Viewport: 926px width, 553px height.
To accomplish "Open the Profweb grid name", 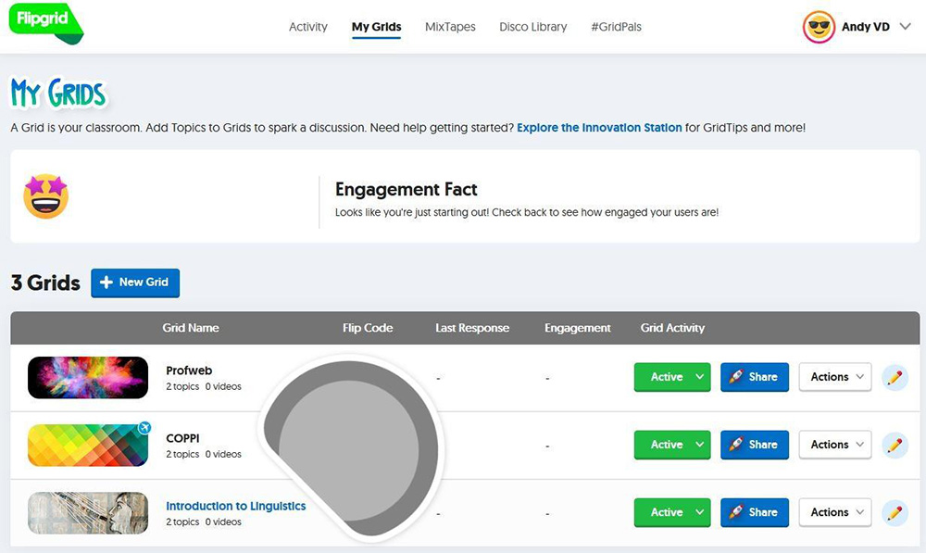I will pos(189,371).
